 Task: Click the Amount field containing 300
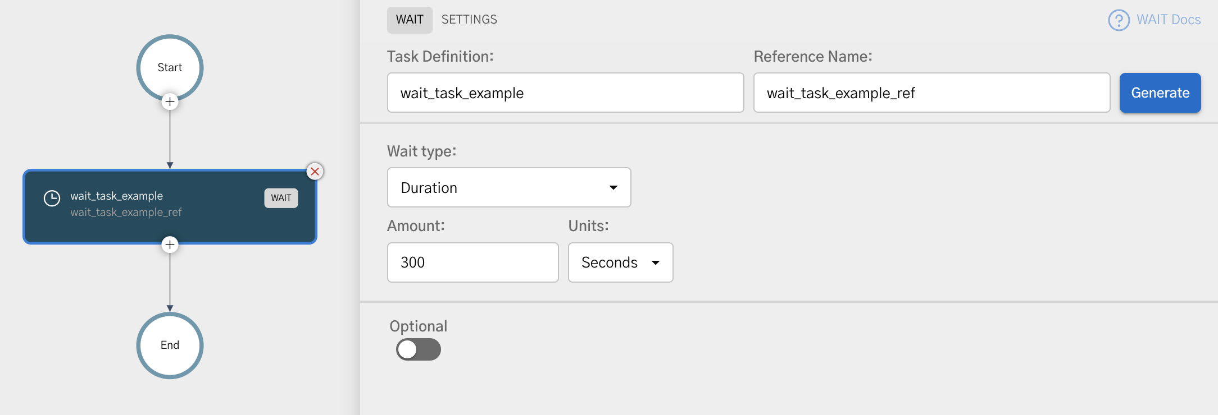click(472, 262)
